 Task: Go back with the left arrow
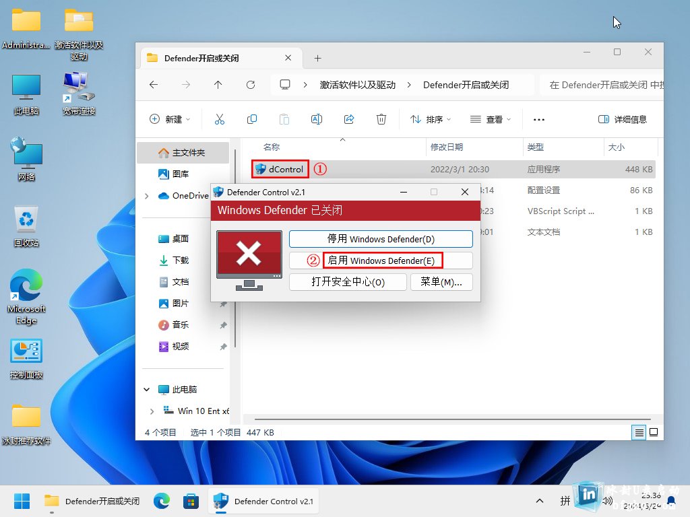click(154, 84)
